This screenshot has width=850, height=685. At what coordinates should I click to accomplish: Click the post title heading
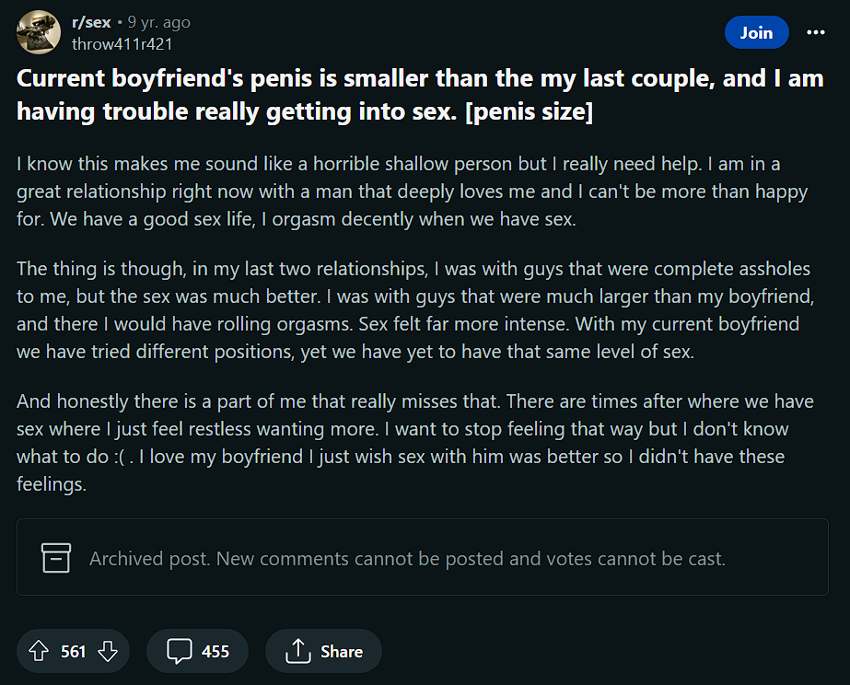(x=420, y=95)
